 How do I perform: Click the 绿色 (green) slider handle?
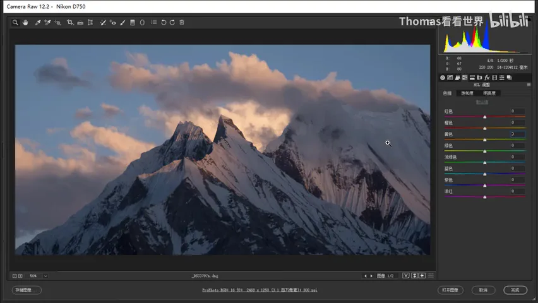point(485,151)
